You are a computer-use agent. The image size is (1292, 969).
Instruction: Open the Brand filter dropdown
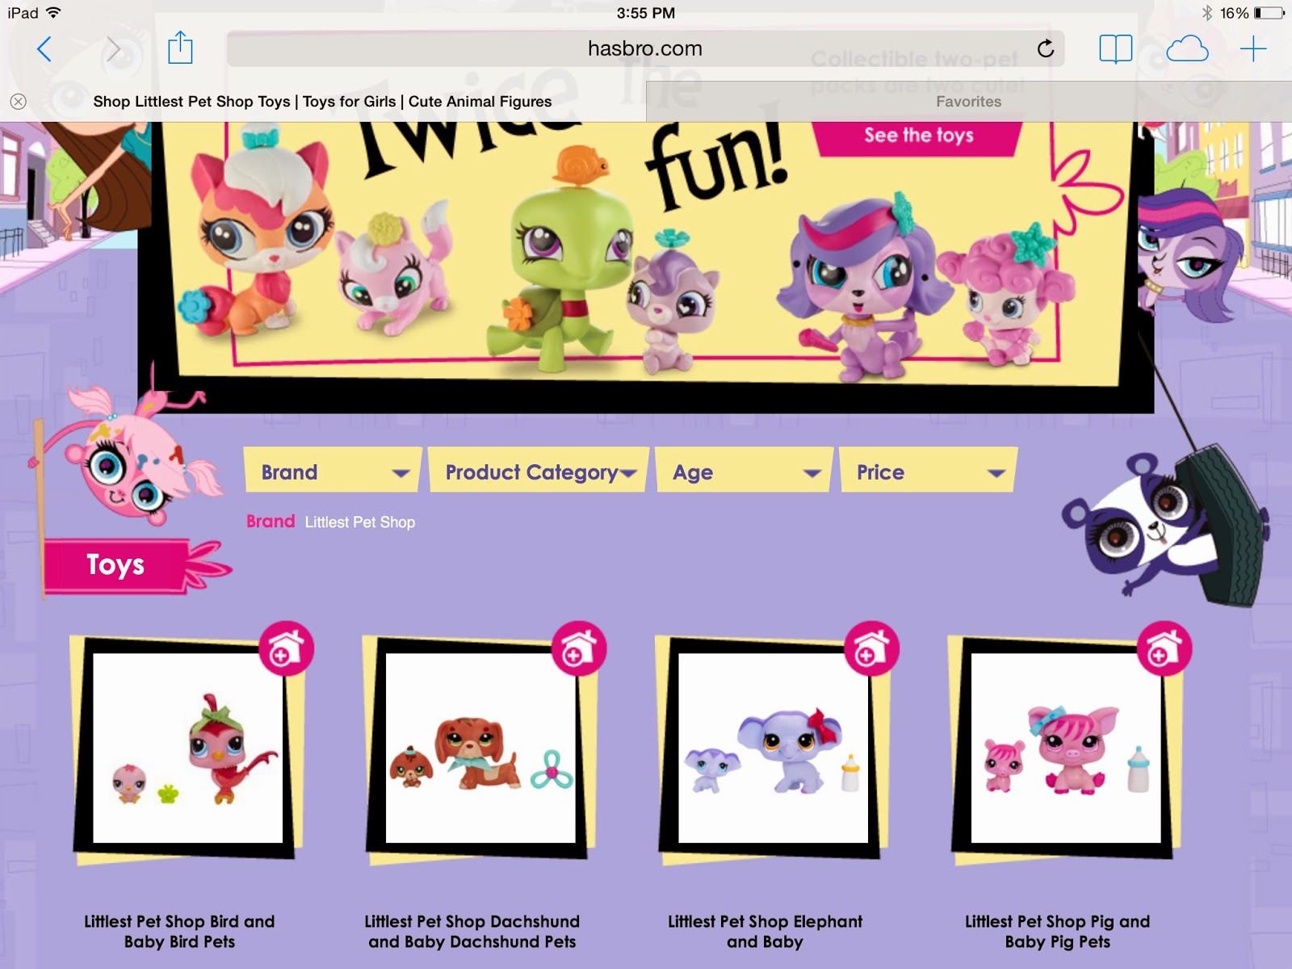[331, 472]
